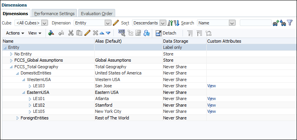Open View link for LE103 custom attributes
Viewport: 297px width, 140px height.
[x=212, y=86]
